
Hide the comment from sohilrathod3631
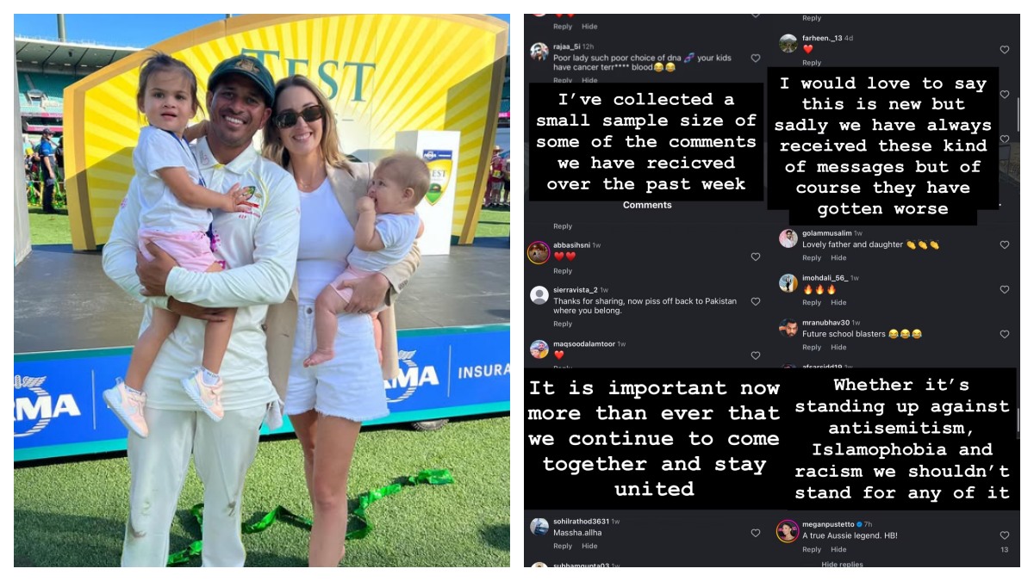pos(589,546)
